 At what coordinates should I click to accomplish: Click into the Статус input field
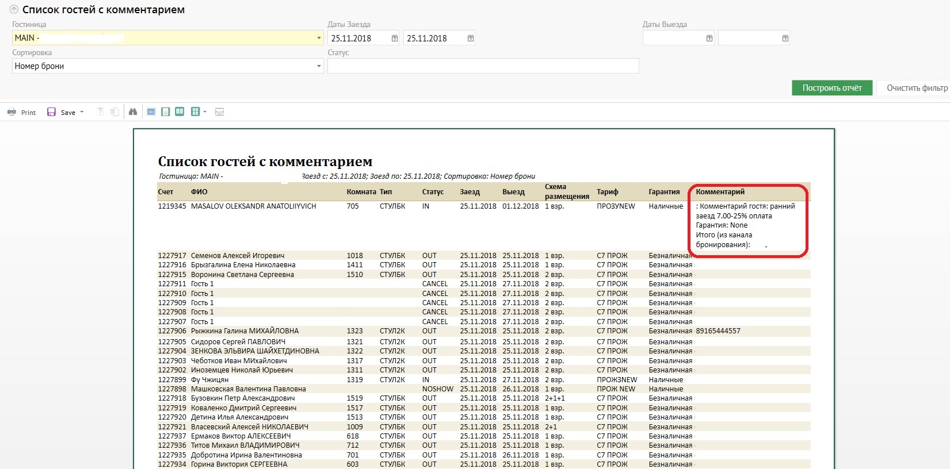[482, 66]
